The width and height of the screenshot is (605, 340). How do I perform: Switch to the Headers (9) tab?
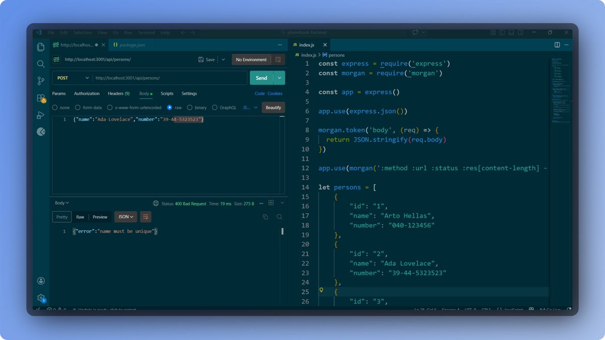tap(118, 94)
